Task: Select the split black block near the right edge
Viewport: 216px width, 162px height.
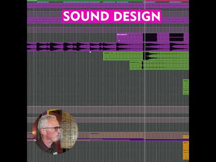Action: (176, 37)
